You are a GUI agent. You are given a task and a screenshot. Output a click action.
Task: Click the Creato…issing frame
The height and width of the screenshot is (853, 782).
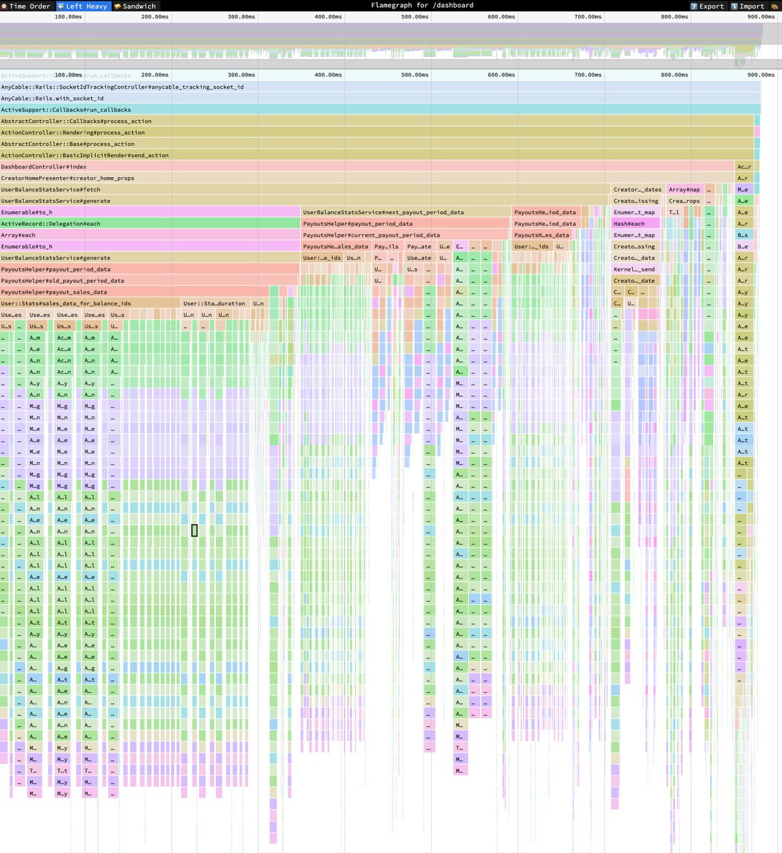point(636,200)
